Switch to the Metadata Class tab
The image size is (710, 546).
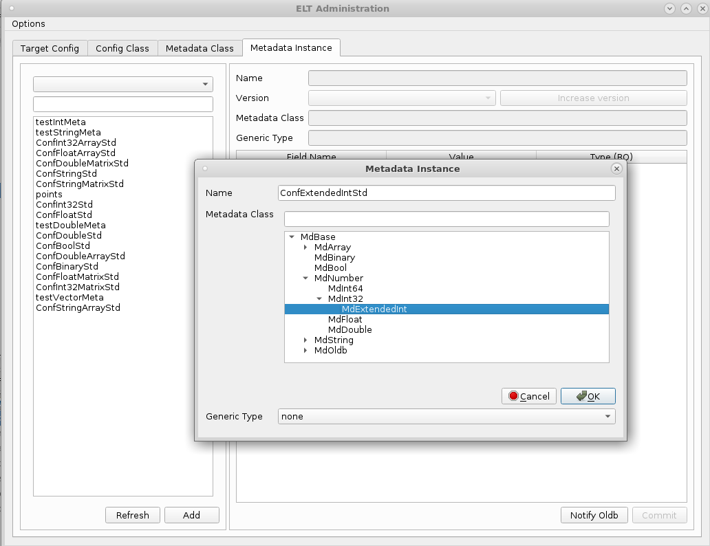[200, 48]
